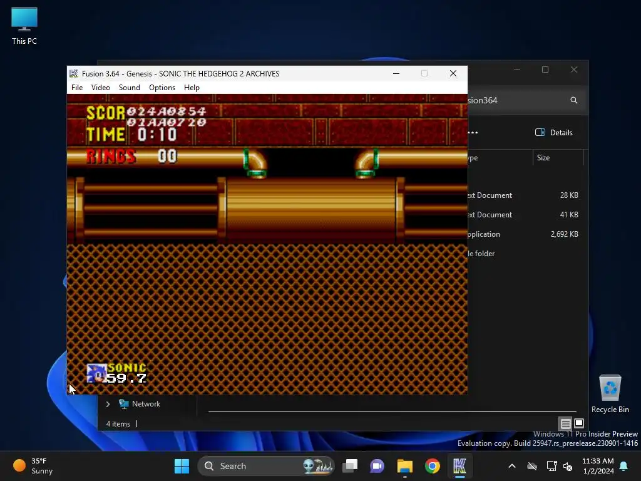
Task: Open the Chat app on the taskbar
Action: click(x=377, y=466)
